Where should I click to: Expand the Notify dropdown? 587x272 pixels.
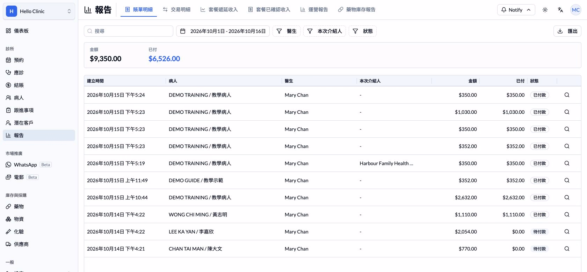pyautogui.click(x=516, y=10)
